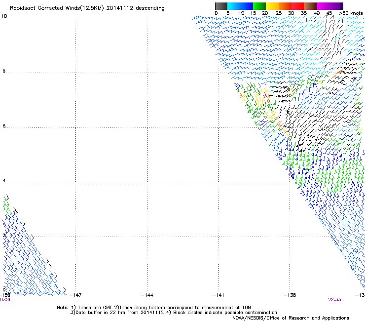The image size is (365, 321).
Task: Click the purple time stamp '0:09'
Action: [x=5, y=300]
